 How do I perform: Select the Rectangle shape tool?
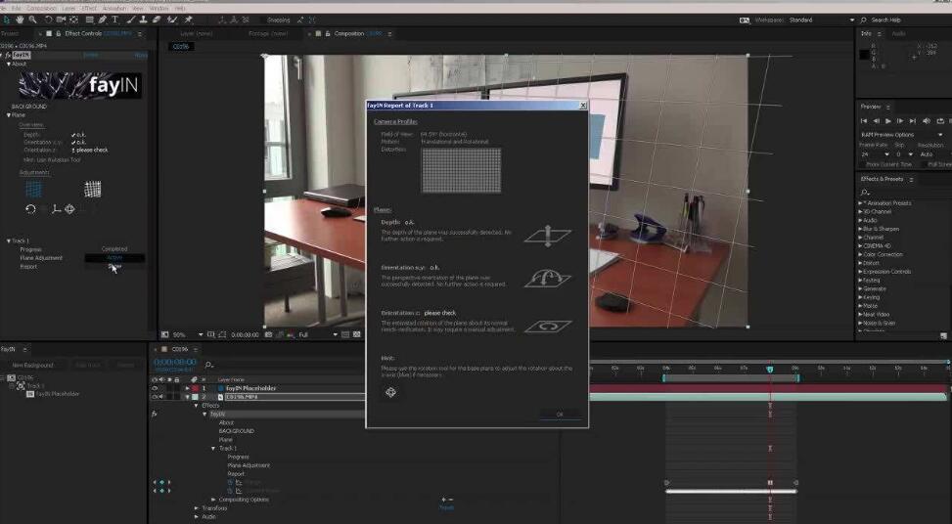coord(90,20)
